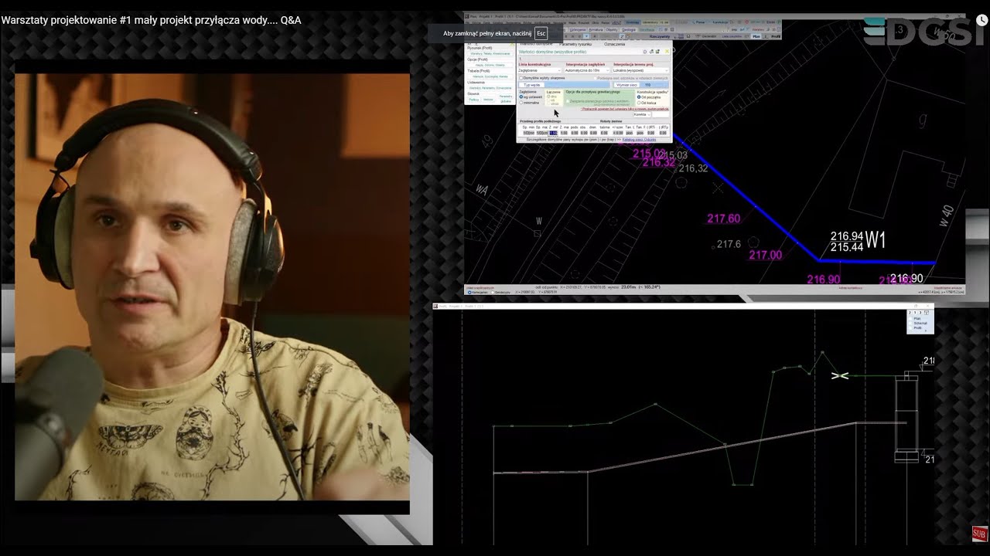This screenshot has width=990, height=556.
Task: Click elevation label 217.60 on the plan
Action: tap(723, 219)
